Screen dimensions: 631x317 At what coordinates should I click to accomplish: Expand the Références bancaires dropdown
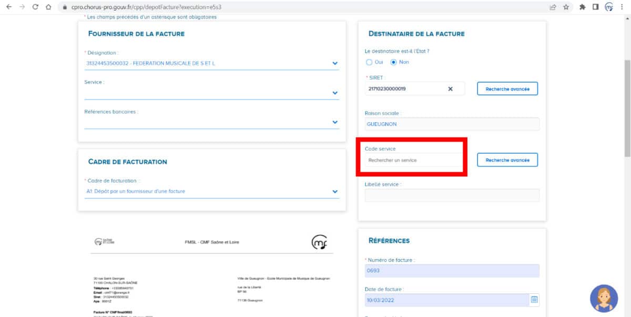point(334,121)
